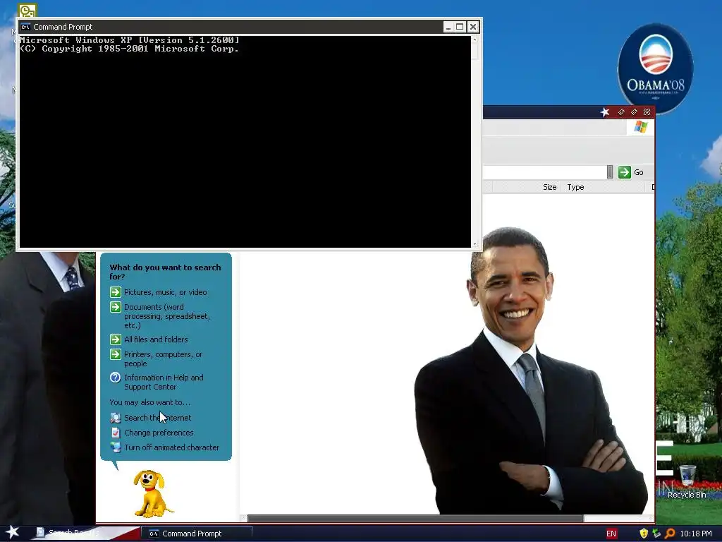Open the address bar dropdown beside Go
The height and width of the screenshot is (542, 722).
610,172
